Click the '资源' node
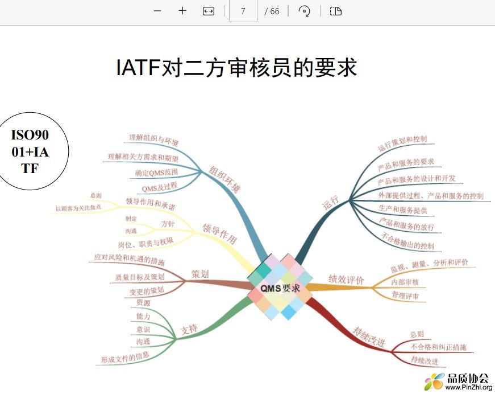 pyautogui.click(x=143, y=302)
